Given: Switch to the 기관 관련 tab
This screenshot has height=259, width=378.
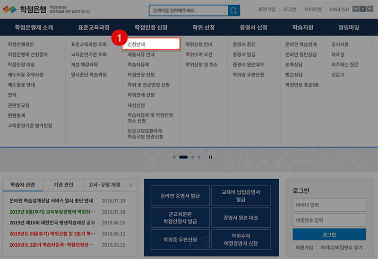Looking at the screenshot, I should tap(63, 185).
